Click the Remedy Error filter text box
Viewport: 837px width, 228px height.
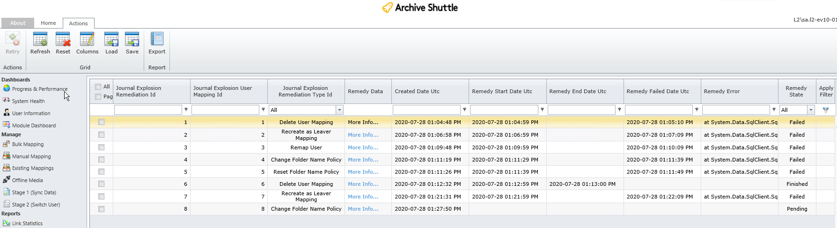[735, 110]
